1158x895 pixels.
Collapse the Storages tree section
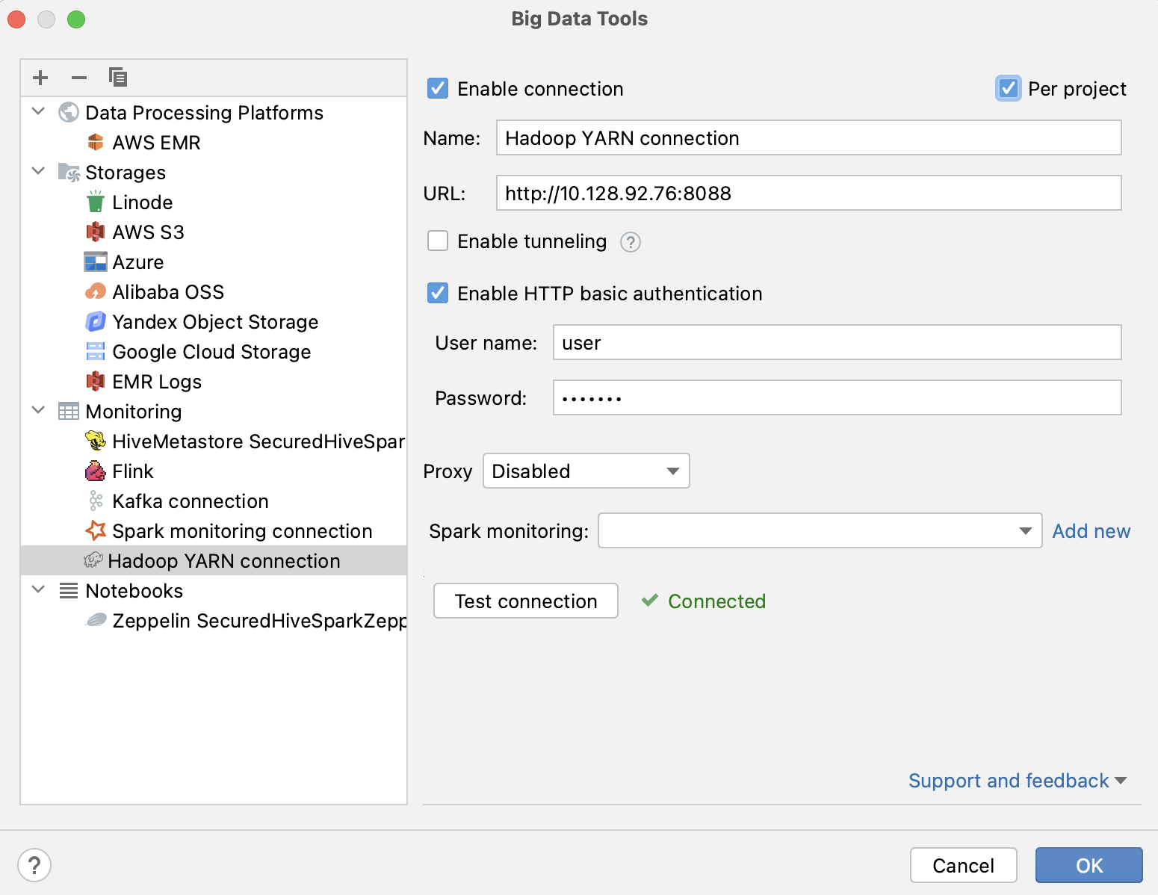pos(38,172)
